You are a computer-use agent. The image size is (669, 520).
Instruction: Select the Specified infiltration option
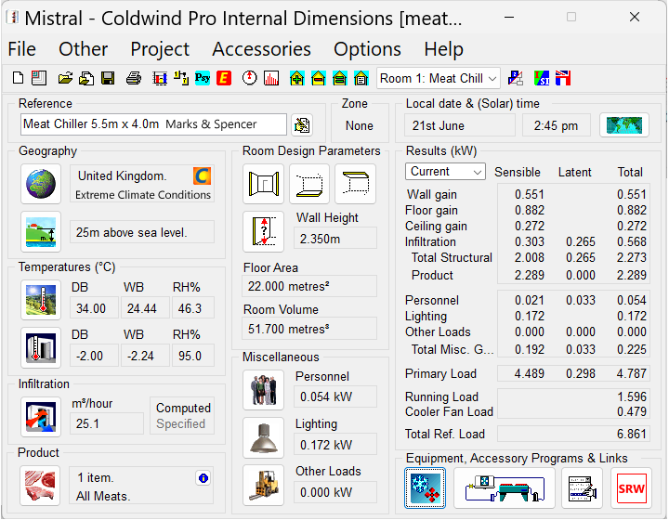coord(180,423)
